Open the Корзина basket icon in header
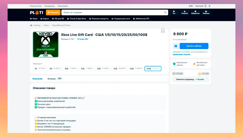Screen dimensions: 243x137 pyautogui.click(x=206, y=12)
